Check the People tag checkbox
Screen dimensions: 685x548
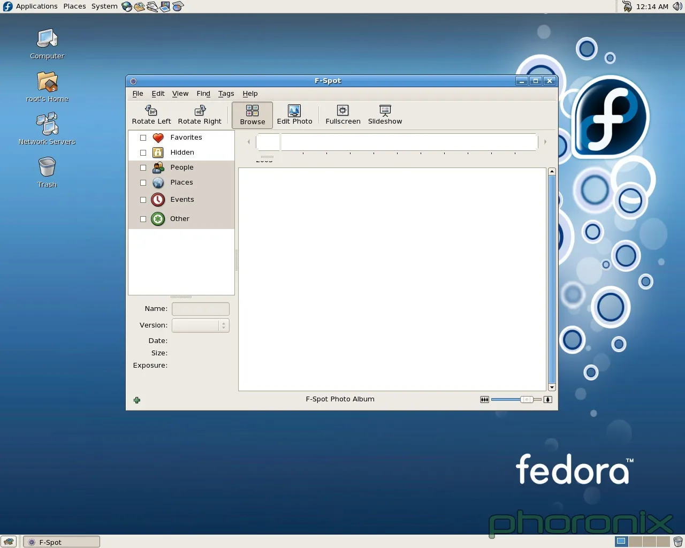(143, 168)
